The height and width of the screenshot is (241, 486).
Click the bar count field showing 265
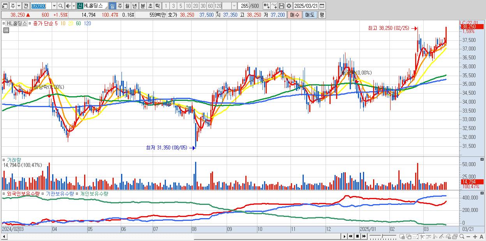click(243, 6)
